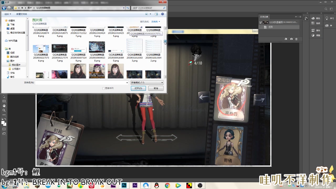Click the New Folder button
The image size is (336, 189).
click(x=22, y=14)
